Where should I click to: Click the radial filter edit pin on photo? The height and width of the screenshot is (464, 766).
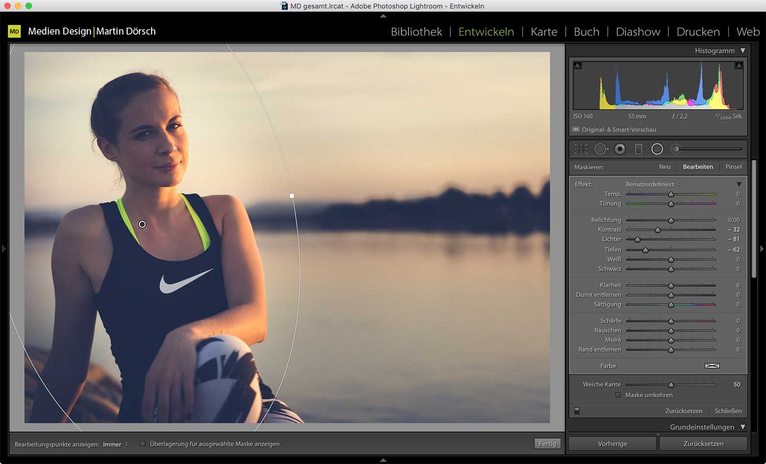tap(142, 224)
